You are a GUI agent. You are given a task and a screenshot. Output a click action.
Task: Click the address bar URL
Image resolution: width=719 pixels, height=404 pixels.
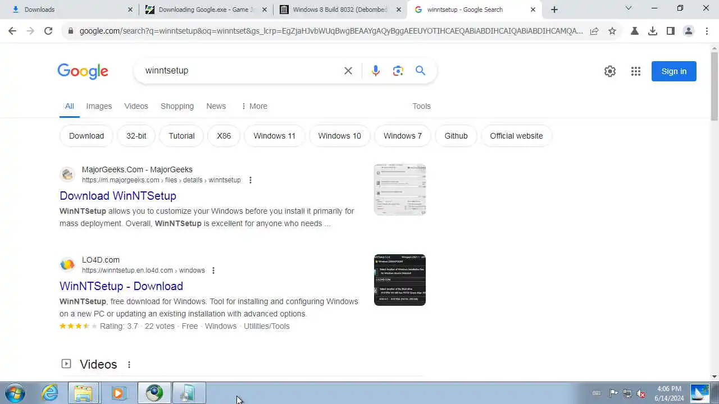point(331,31)
